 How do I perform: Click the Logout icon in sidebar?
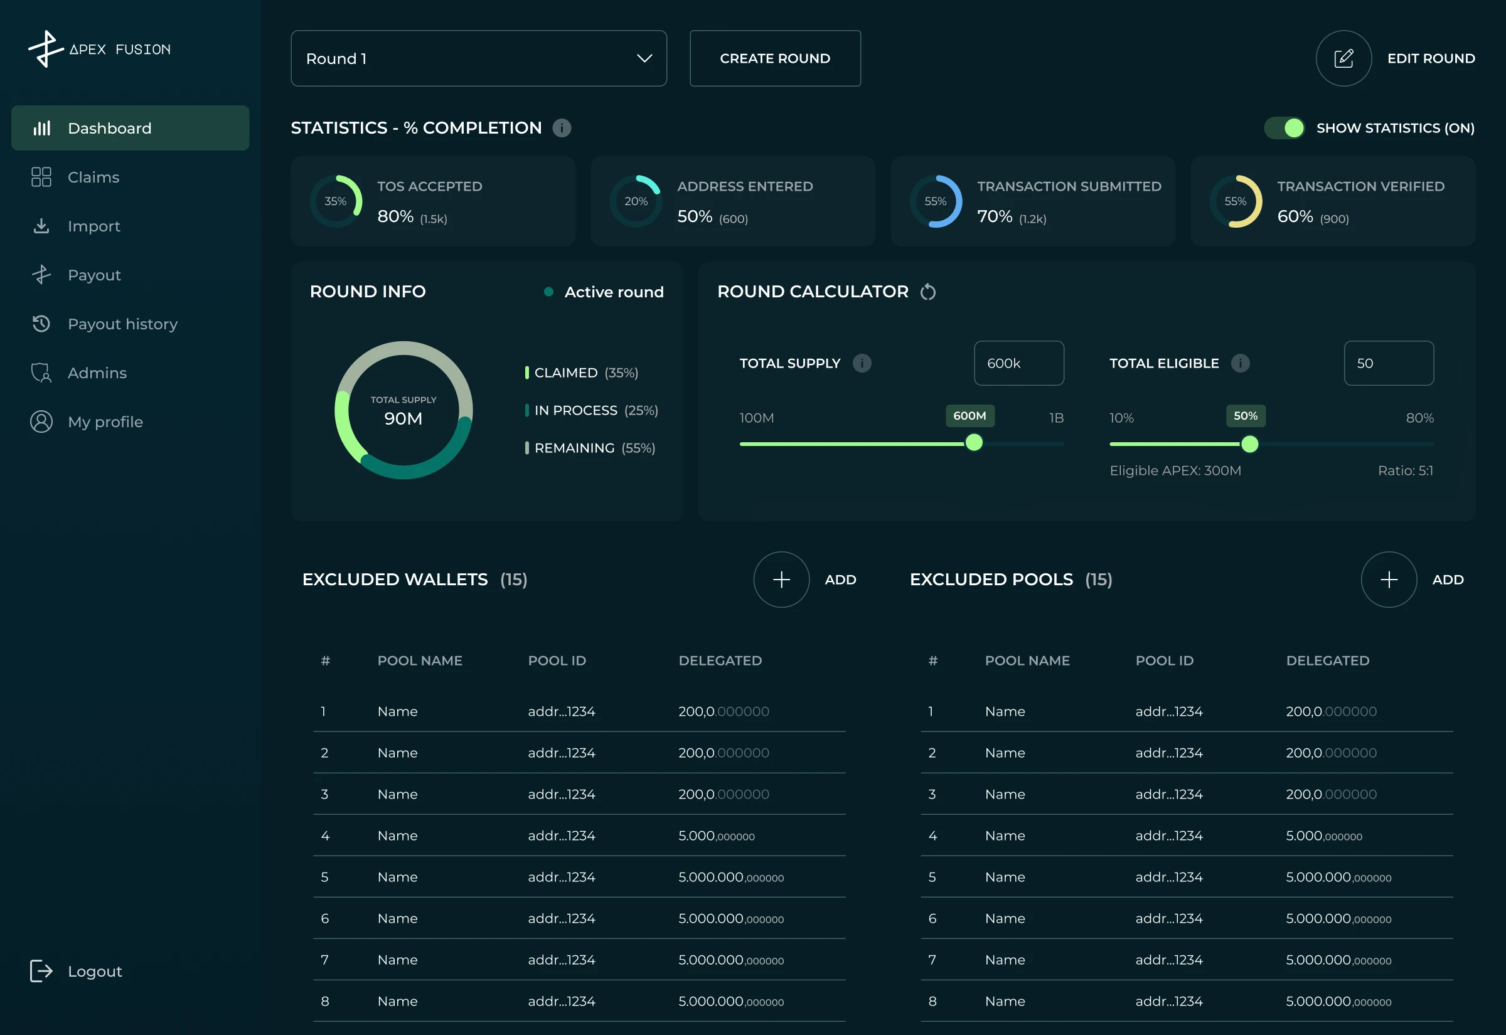41,971
